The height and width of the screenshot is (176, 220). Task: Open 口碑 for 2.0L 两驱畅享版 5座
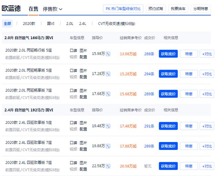73,71
